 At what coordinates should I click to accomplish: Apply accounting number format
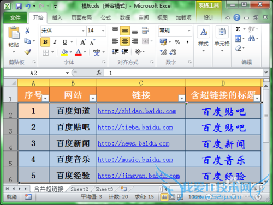click(x=163, y=42)
